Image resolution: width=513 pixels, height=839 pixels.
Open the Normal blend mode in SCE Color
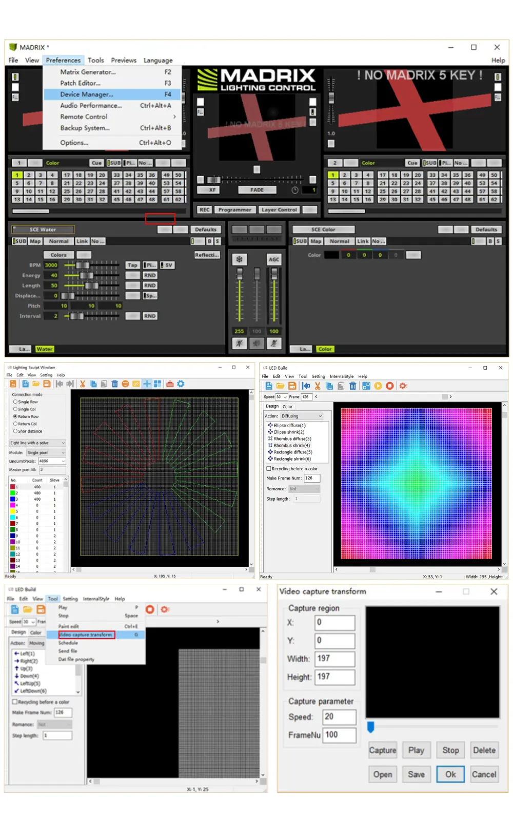[340, 241]
